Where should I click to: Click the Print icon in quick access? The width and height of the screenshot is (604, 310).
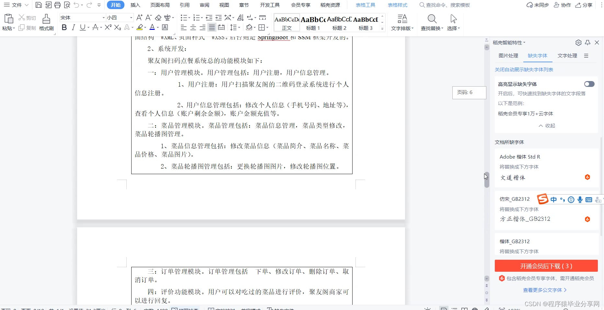(57, 5)
